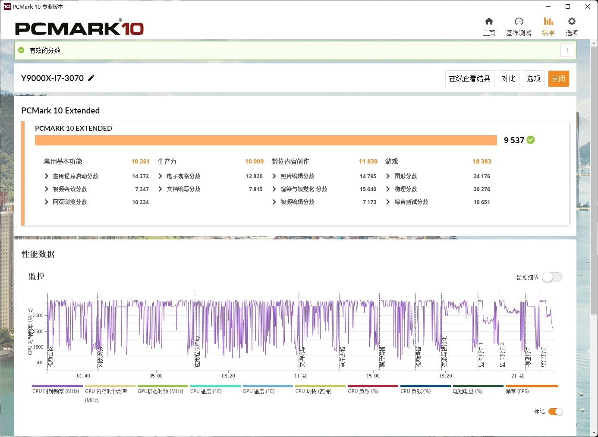
Task: Open the Benchmarks (基准测试) gauge icon
Action: (x=519, y=22)
